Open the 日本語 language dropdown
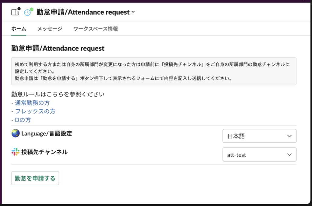This screenshot has height=206, width=312. [x=259, y=136]
